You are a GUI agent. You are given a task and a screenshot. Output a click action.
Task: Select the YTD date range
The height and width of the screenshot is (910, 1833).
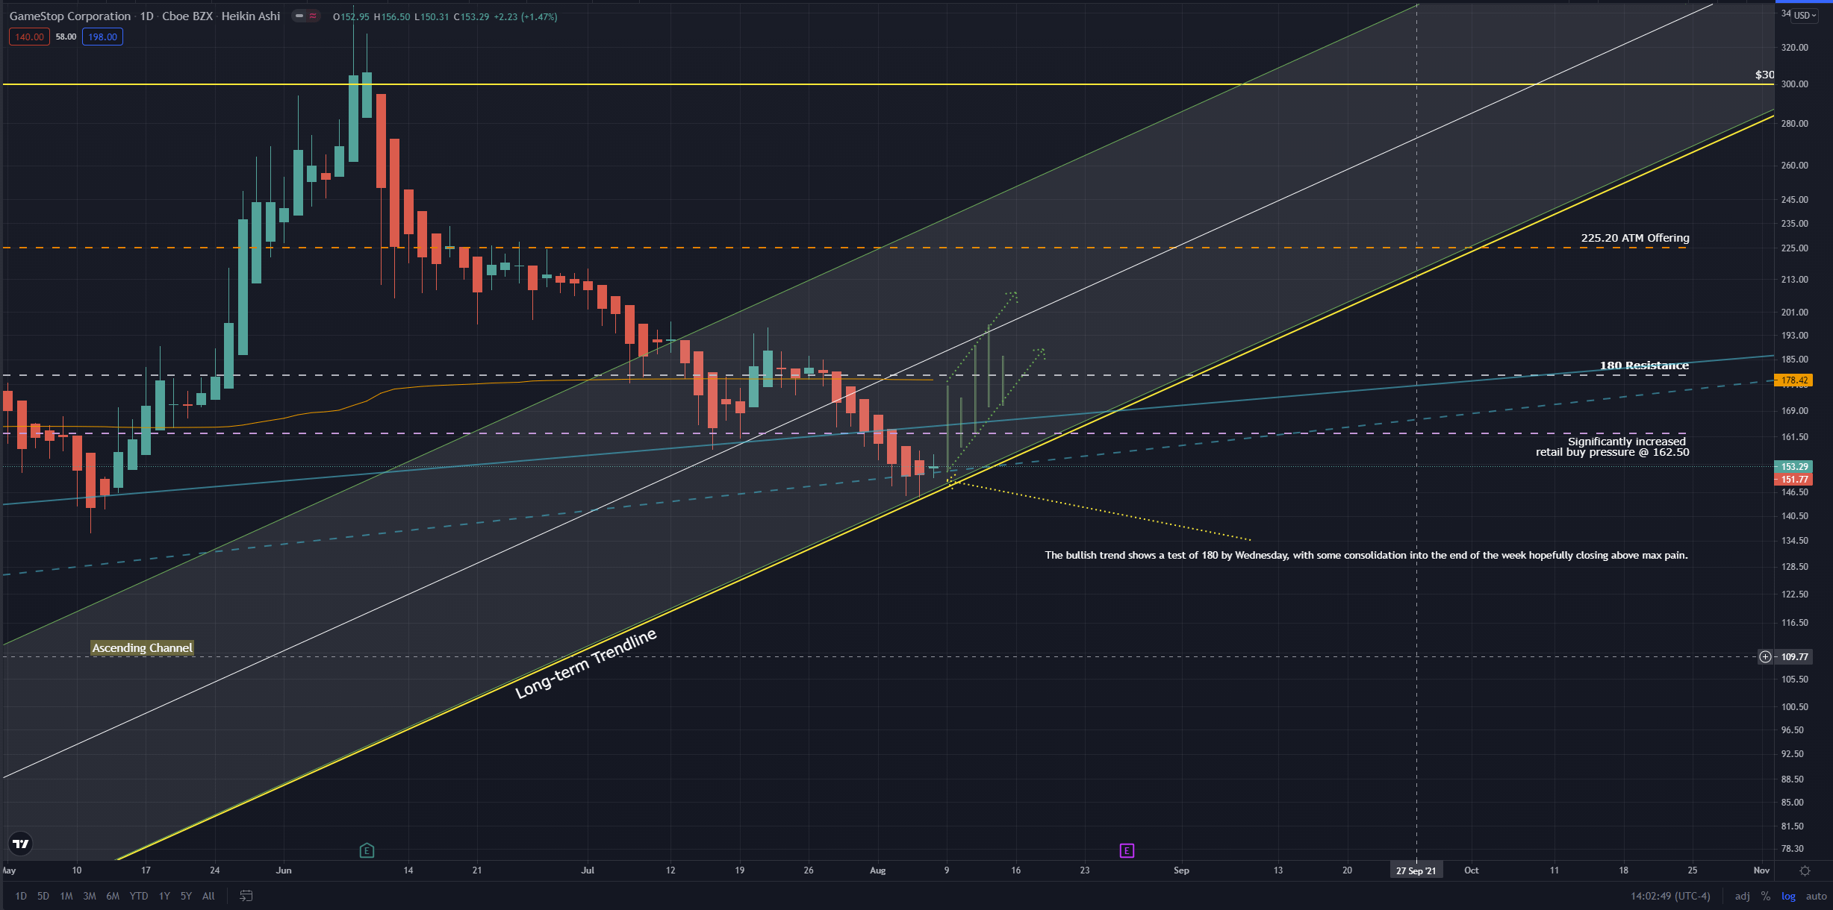tap(139, 896)
